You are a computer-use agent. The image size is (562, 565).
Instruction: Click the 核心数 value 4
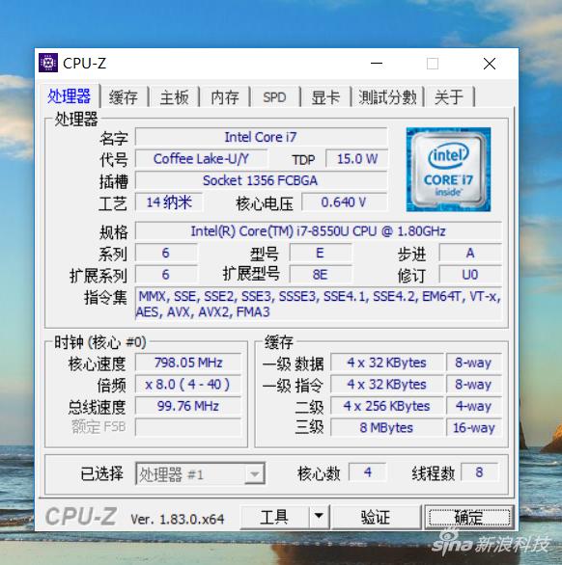pyautogui.click(x=368, y=472)
